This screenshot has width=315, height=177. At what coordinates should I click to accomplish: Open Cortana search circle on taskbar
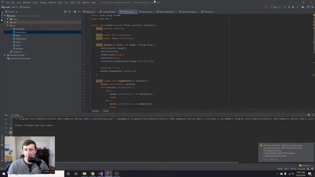tap(68, 174)
